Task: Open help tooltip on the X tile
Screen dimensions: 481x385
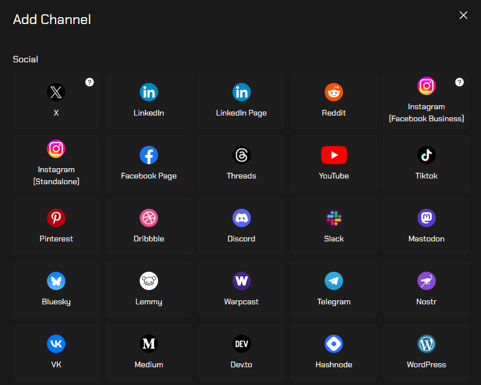Action: pyautogui.click(x=89, y=82)
